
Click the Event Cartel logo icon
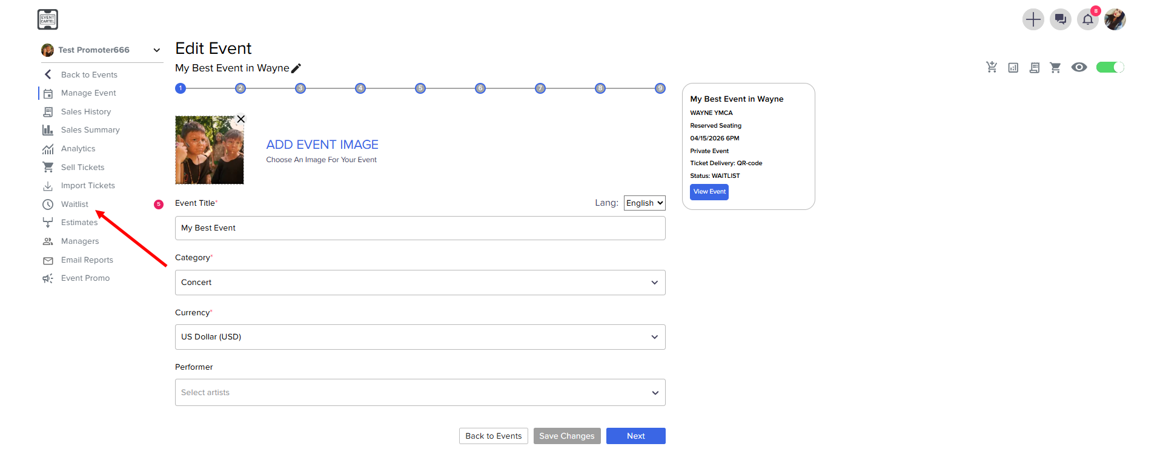coord(48,19)
